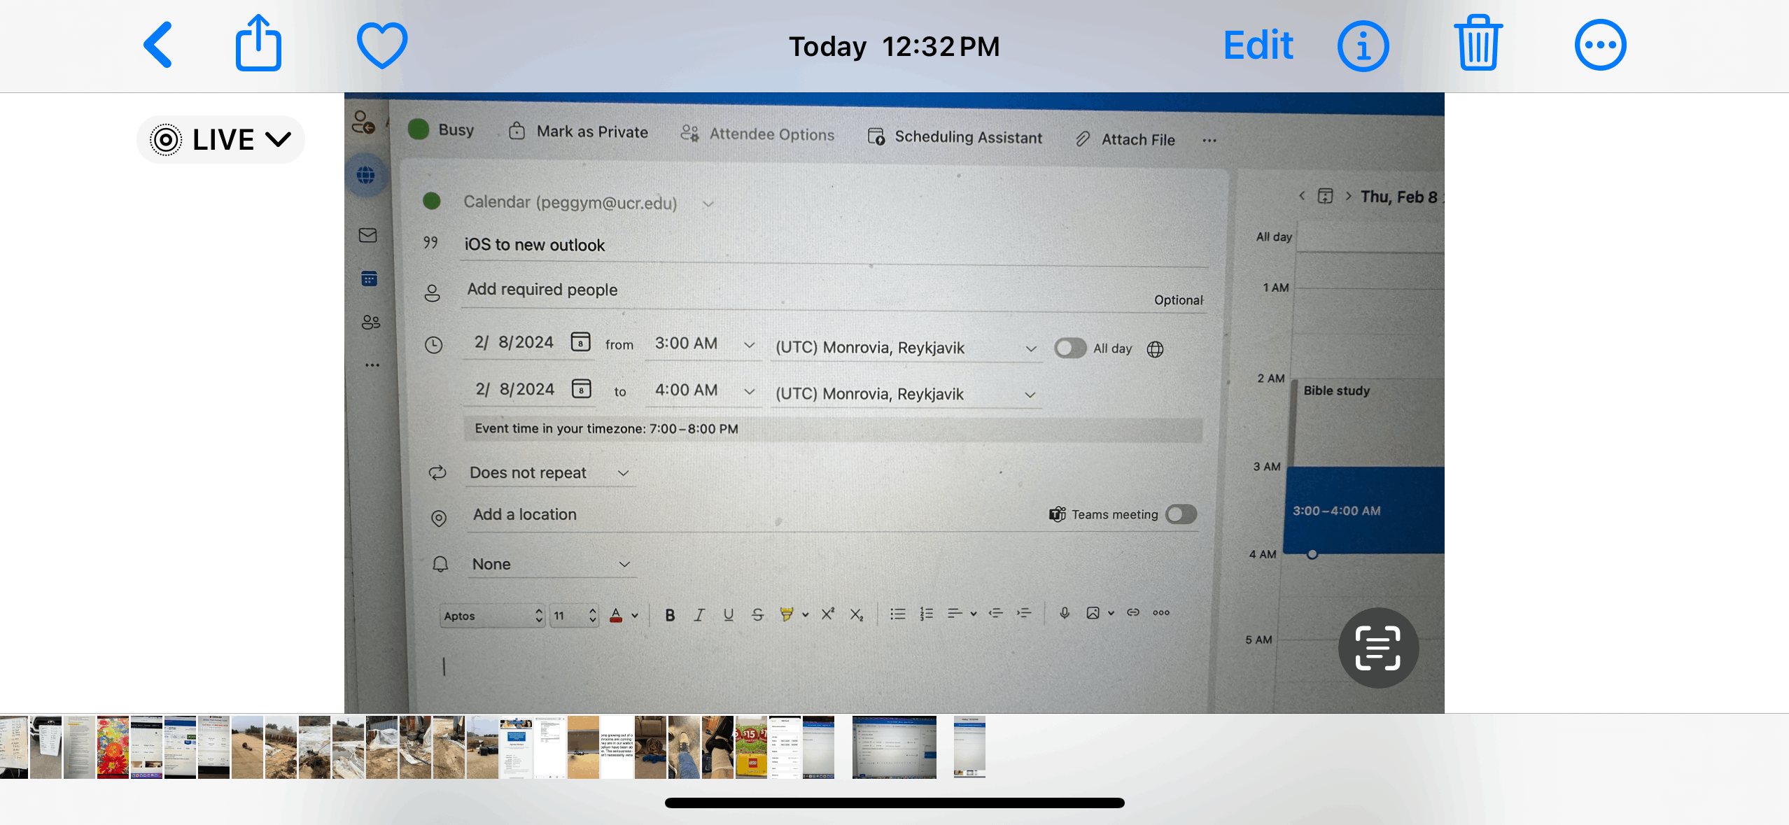1789x825 pixels.
Task: Expand the Calendar (peggym@ucr.edu) dropdown
Action: (708, 204)
